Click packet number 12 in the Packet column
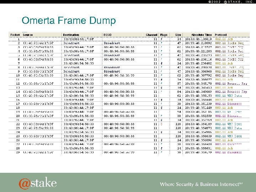Viewport: 256px width, 192px height. click(x=18, y=84)
